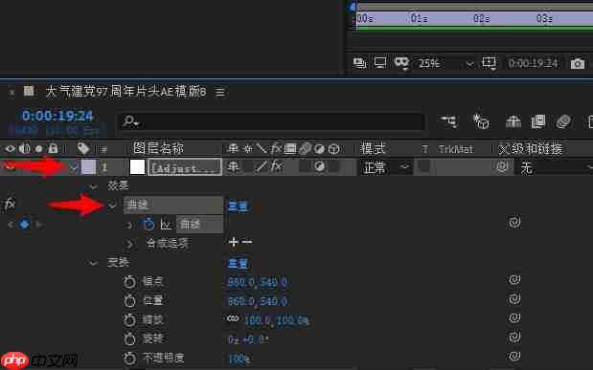Click the layer 1 label color swatch

(x=88, y=167)
